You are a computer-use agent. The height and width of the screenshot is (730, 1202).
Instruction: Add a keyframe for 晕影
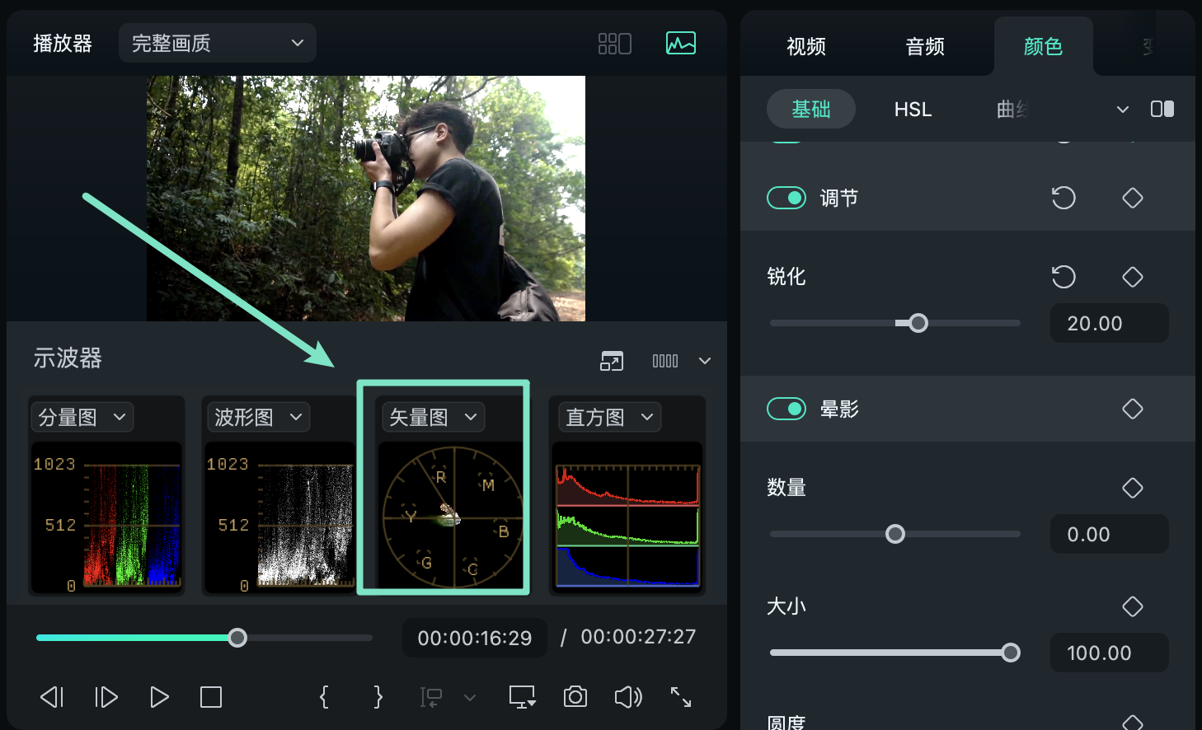point(1132,409)
